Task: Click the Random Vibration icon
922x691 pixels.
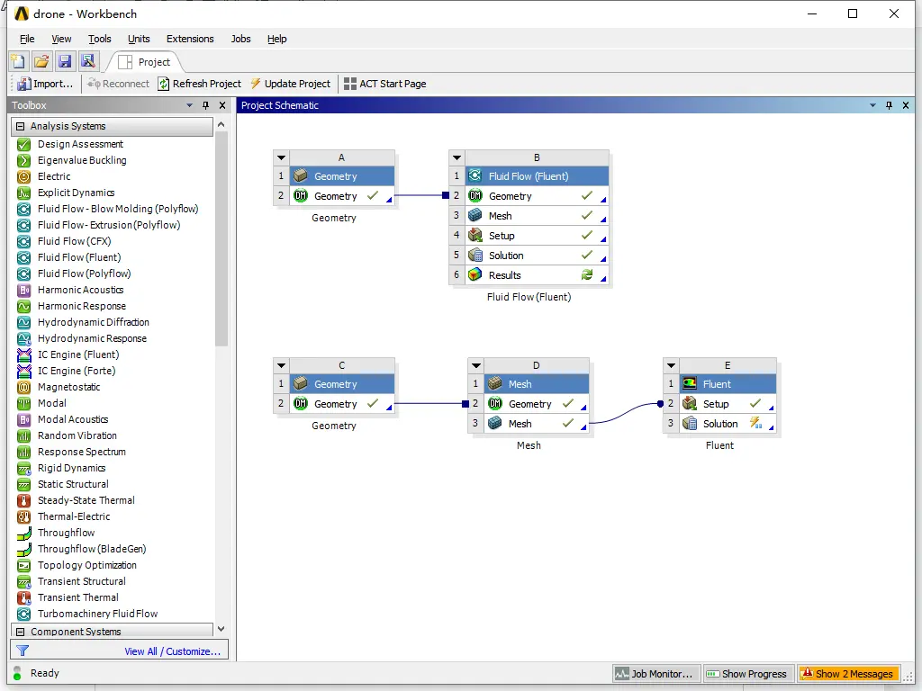Action: [x=23, y=436]
